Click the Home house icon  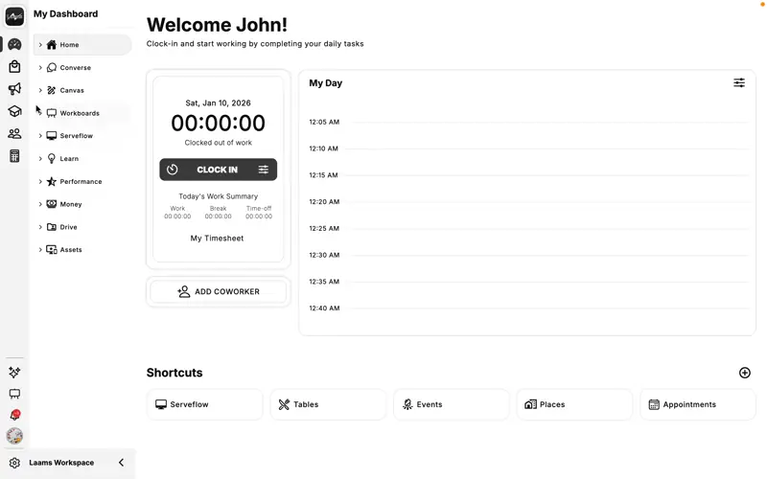coord(52,45)
